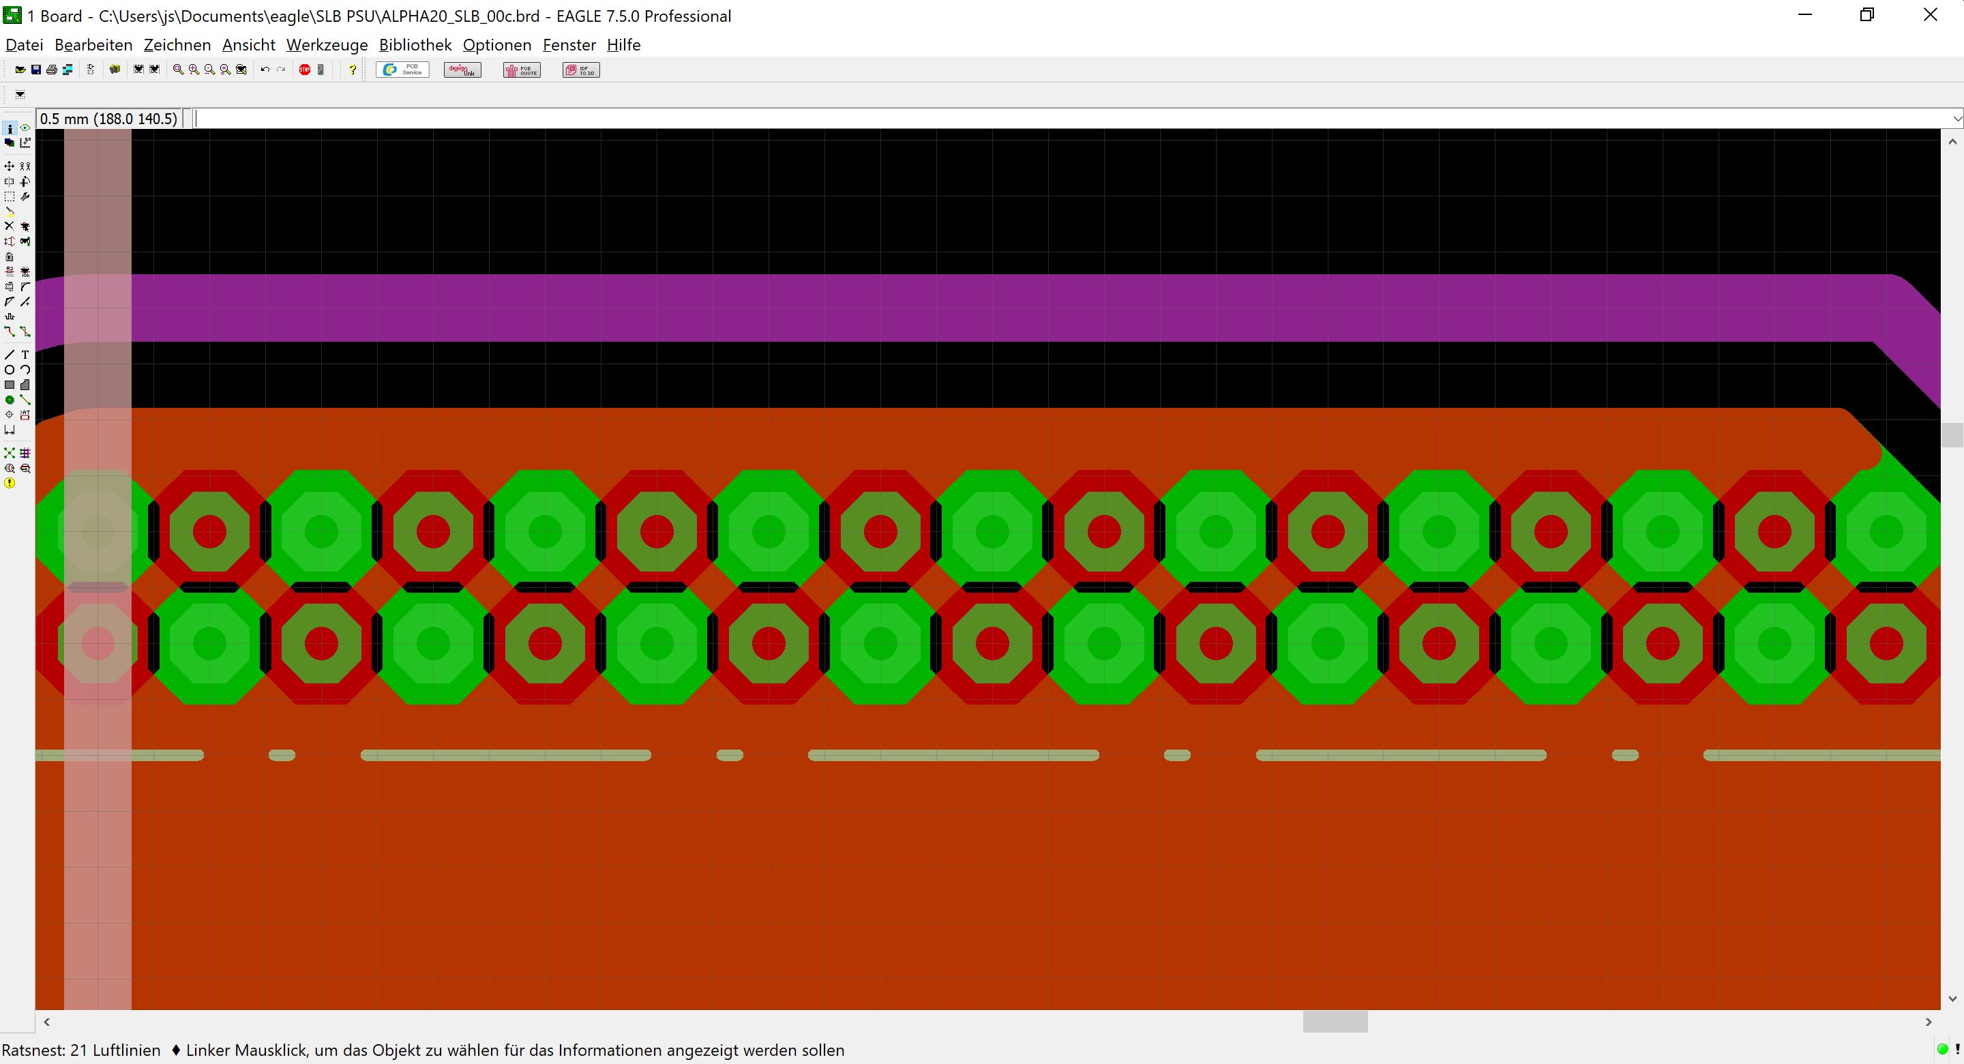Select the Rectangle tool
This screenshot has width=1964, height=1064.
(x=9, y=385)
